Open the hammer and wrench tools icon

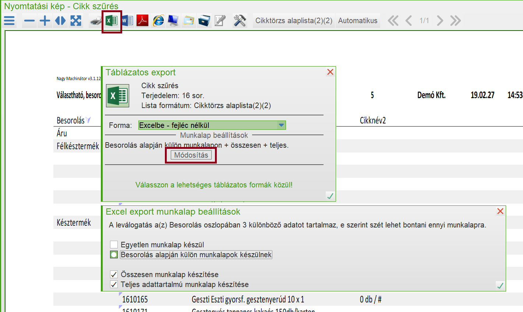point(240,21)
